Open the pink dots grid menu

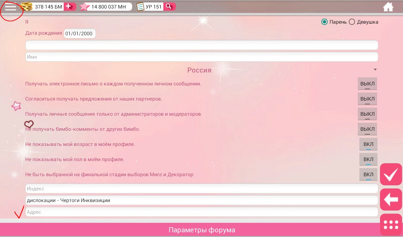point(391,225)
